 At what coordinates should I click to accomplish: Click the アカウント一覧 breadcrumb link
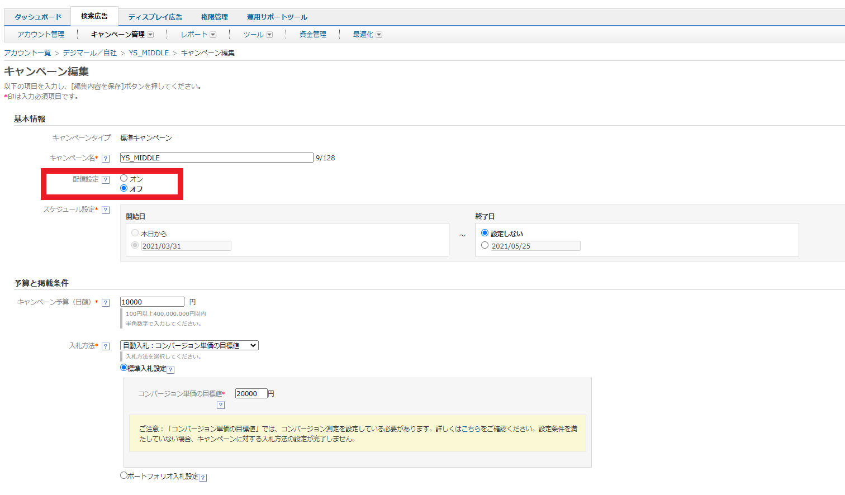(x=27, y=53)
